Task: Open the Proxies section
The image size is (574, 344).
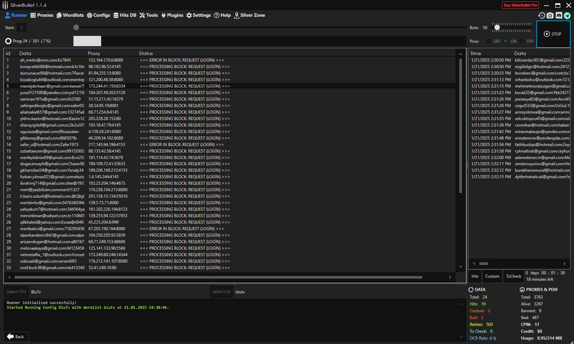Action: (x=42, y=15)
